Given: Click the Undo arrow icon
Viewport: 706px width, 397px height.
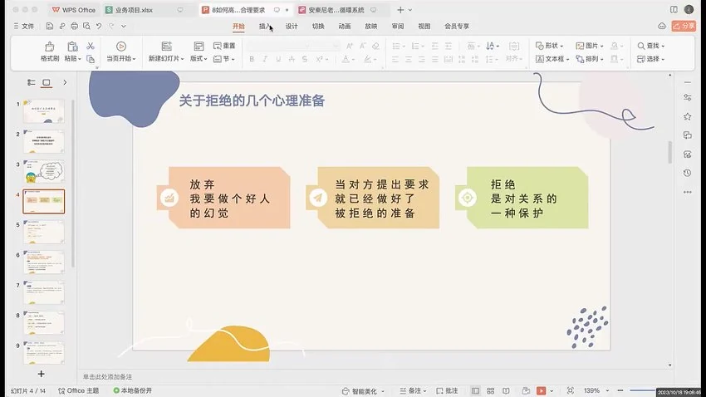Looking at the screenshot, I should (x=99, y=26).
